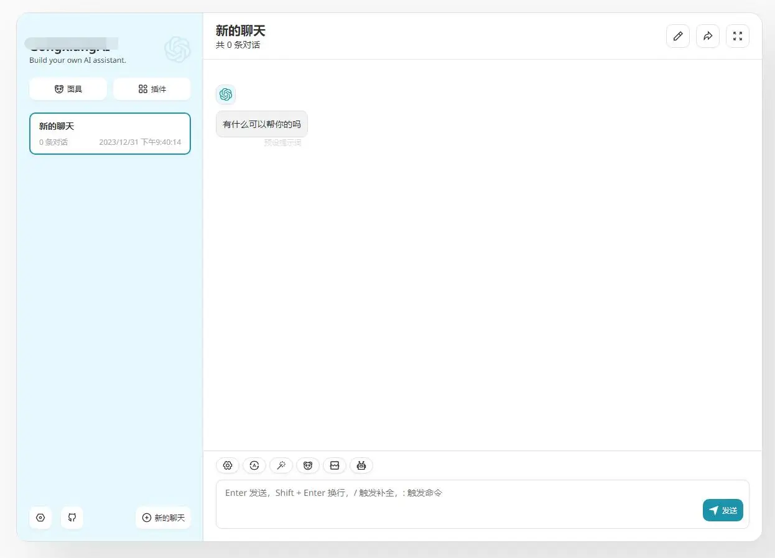Click the timestamp 2023/12/31 下午9:40:14
Viewport: 775px width, 558px height.
[140, 142]
